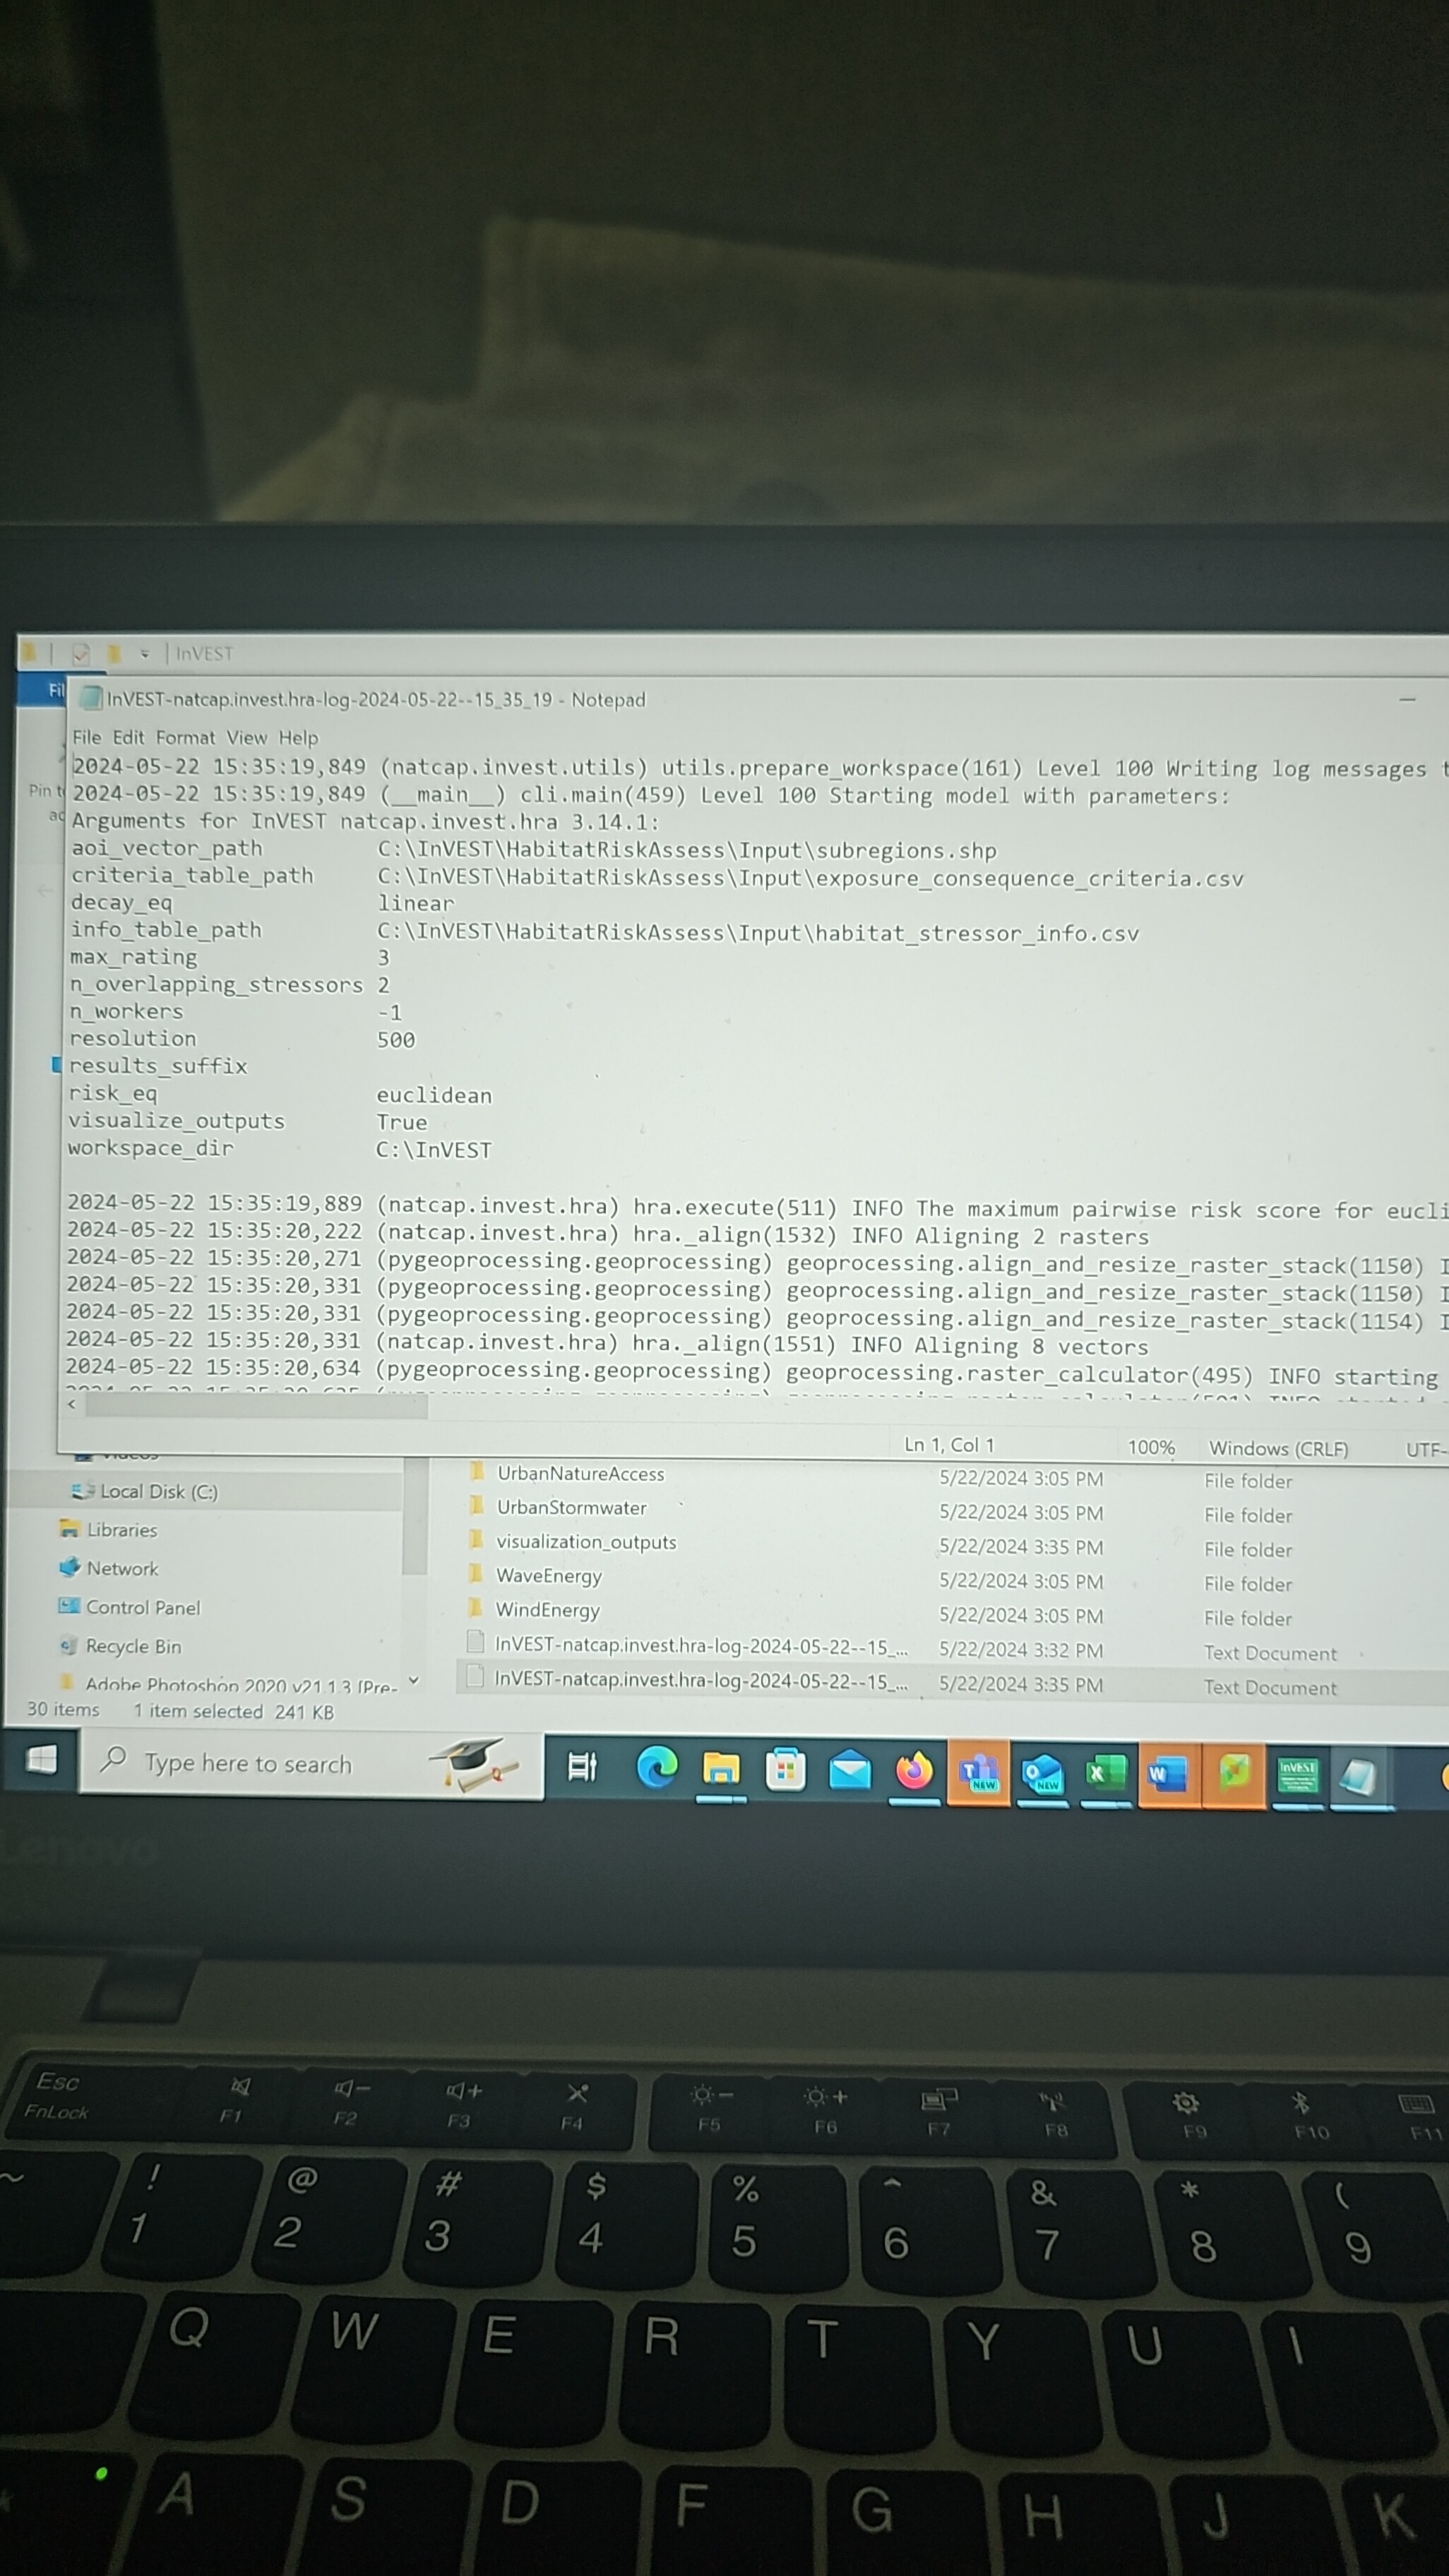Click the WindEnergy folder icon
Image resolution: width=1449 pixels, height=2576 pixels.
coord(476,1609)
